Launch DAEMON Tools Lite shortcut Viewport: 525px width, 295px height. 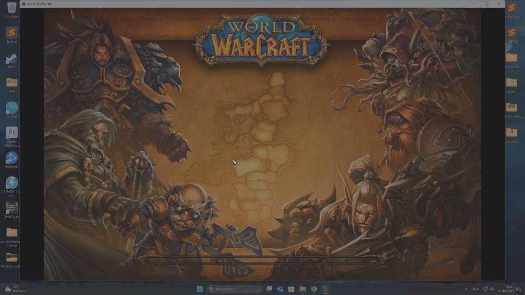click(x=12, y=186)
